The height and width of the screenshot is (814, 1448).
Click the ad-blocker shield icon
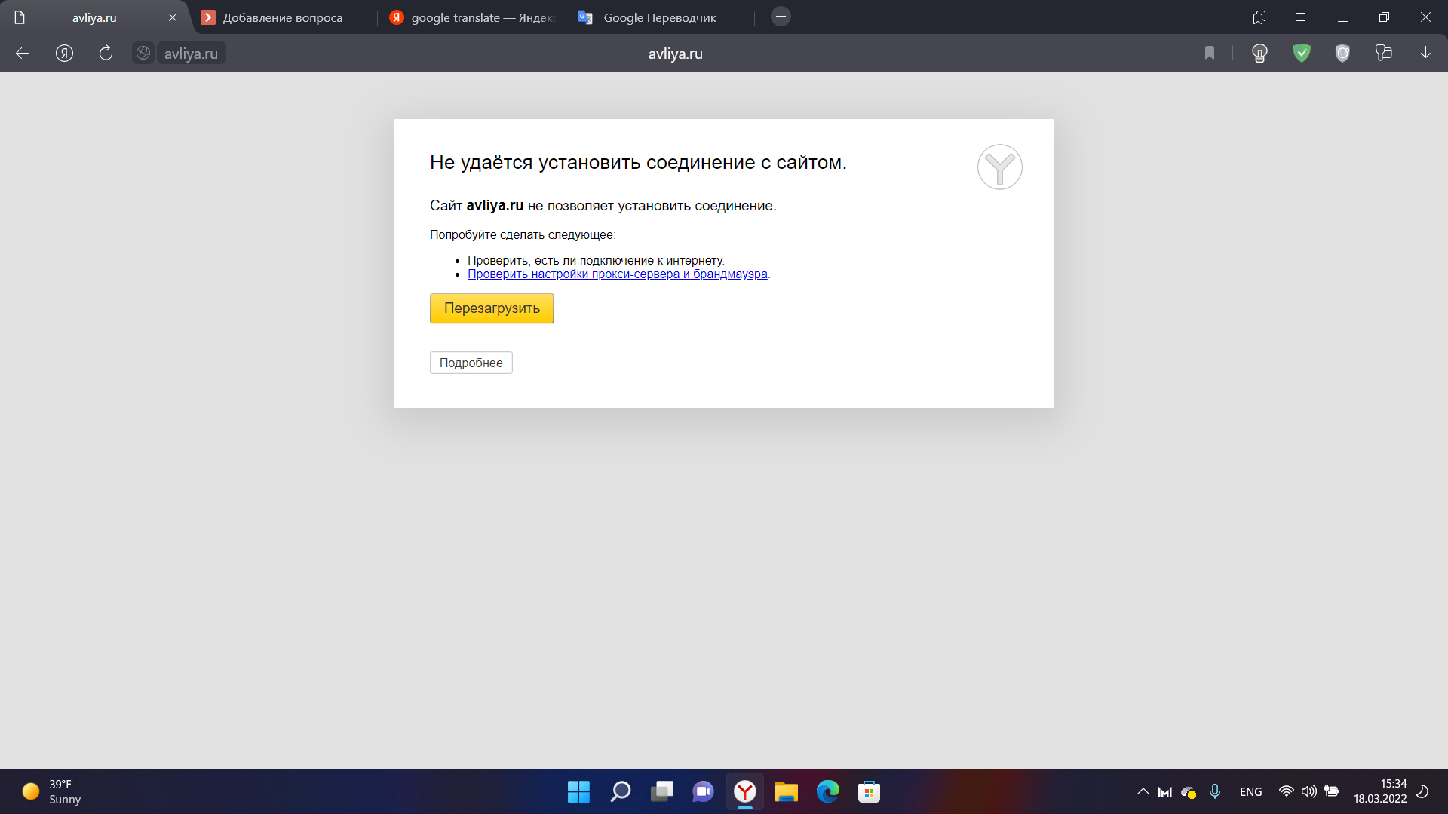click(1342, 53)
